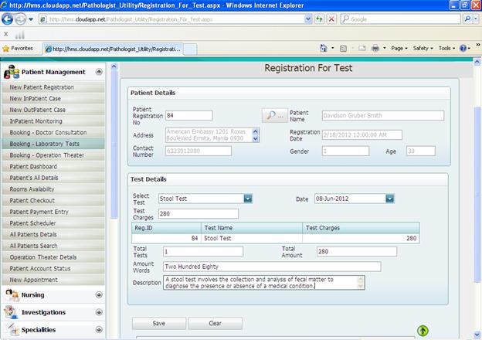Collapse the Patient Management section
The image size is (482, 340).
coord(99,72)
